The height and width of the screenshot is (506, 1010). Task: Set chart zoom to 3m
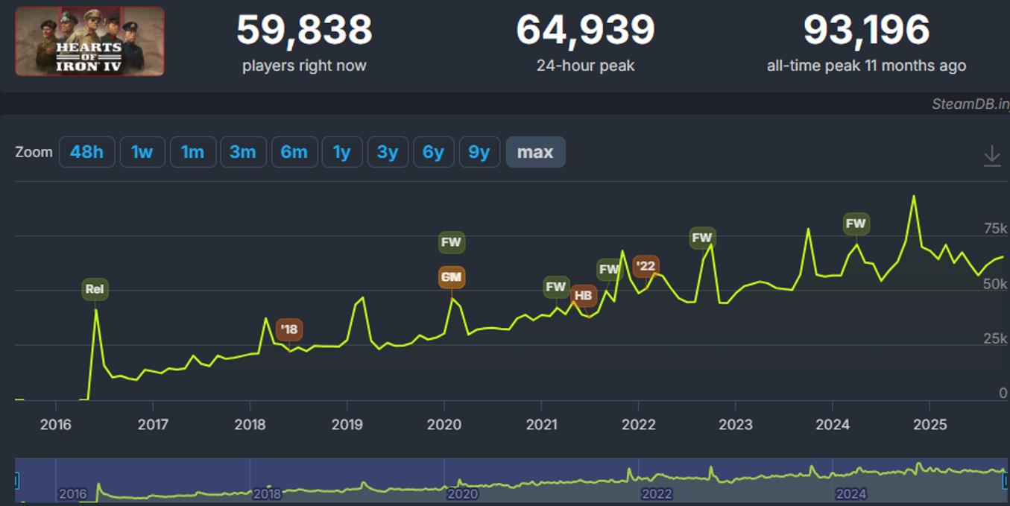(243, 152)
